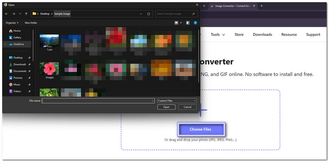Open Desktop quick access folder

[18, 58]
